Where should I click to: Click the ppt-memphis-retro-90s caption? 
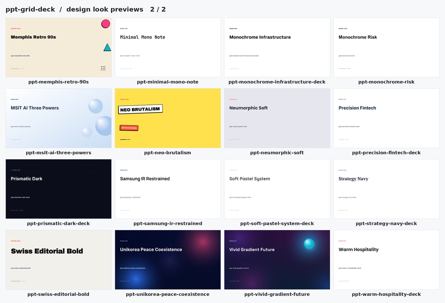[58, 82]
